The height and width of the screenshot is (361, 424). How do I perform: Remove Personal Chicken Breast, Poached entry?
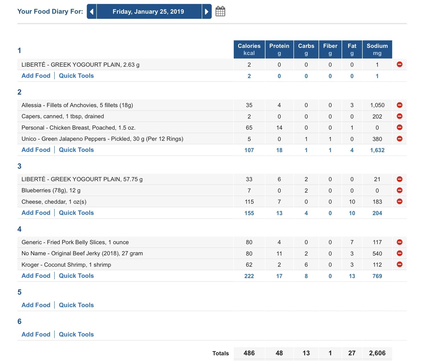[x=399, y=127]
